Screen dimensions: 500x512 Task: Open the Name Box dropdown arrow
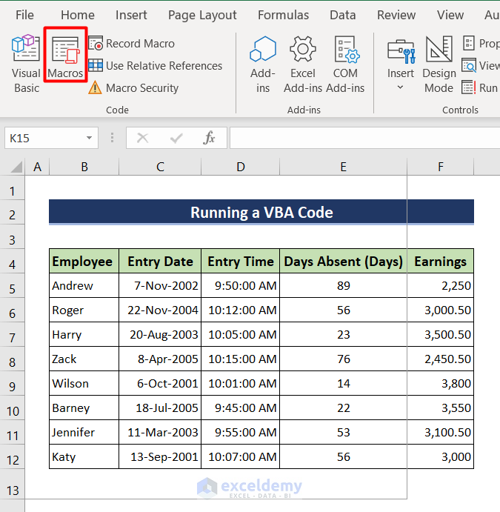pyautogui.click(x=90, y=138)
